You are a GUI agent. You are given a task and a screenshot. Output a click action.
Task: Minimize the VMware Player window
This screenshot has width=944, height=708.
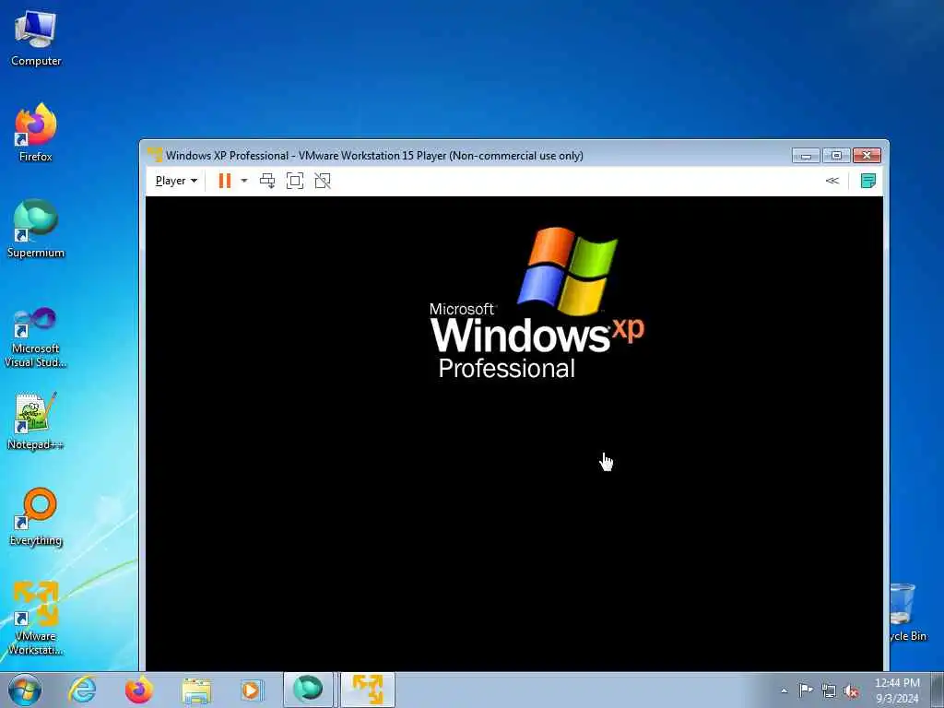click(x=806, y=156)
